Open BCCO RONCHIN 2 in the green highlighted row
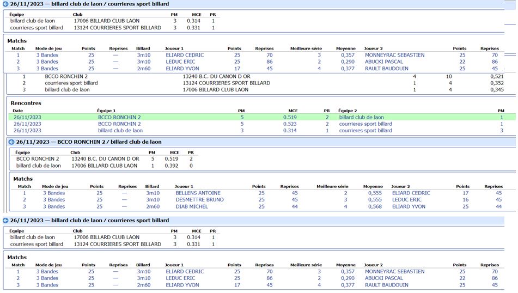Screen dimensions: 518x293 [119, 117]
